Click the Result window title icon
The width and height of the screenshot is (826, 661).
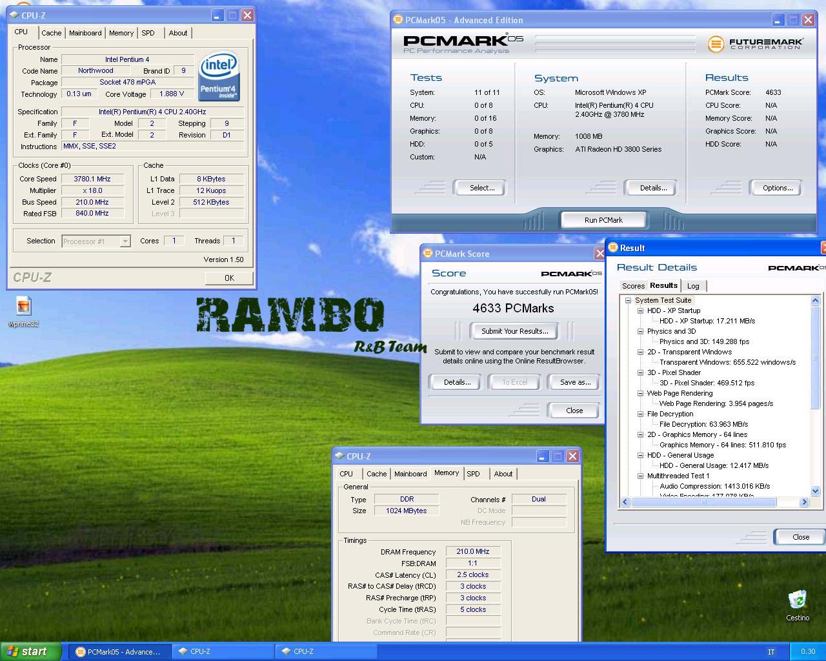pos(612,248)
